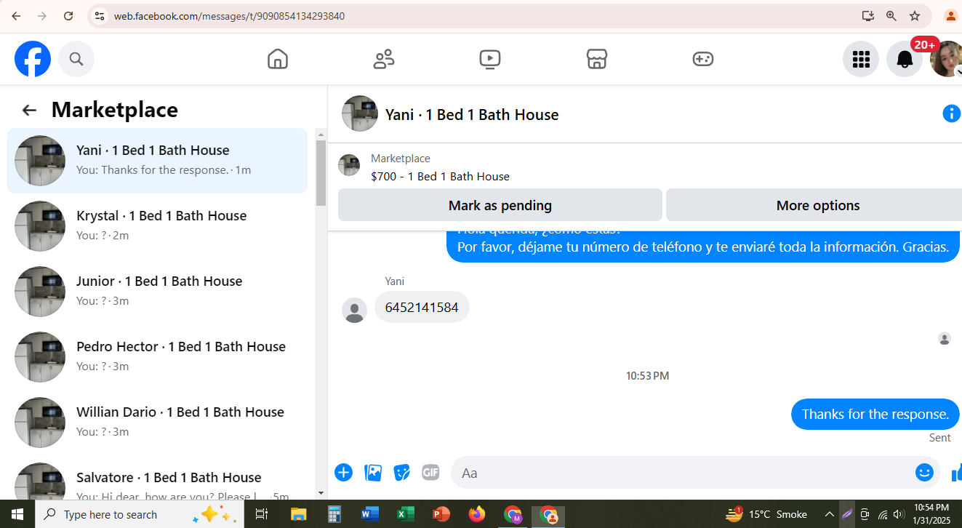Open Junior conversation
Image resolution: width=962 pixels, height=528 pixels.
coord(157,292)
